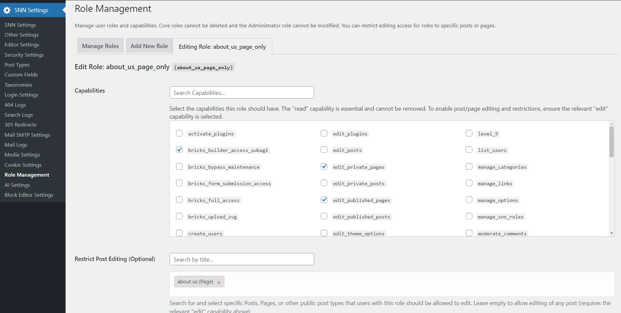Tick the manage_options capability
The image size is (621, 313).
[x=469, y=200]
